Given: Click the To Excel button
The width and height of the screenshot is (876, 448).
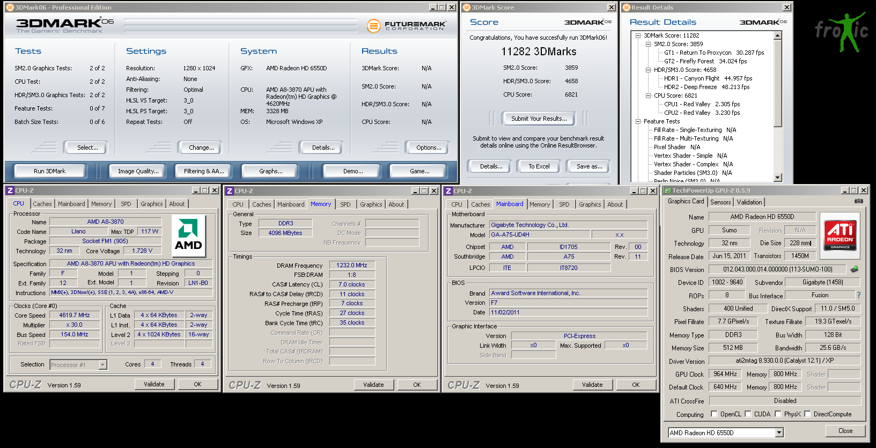Looking at the screenshot, I should tap(539, 166).
